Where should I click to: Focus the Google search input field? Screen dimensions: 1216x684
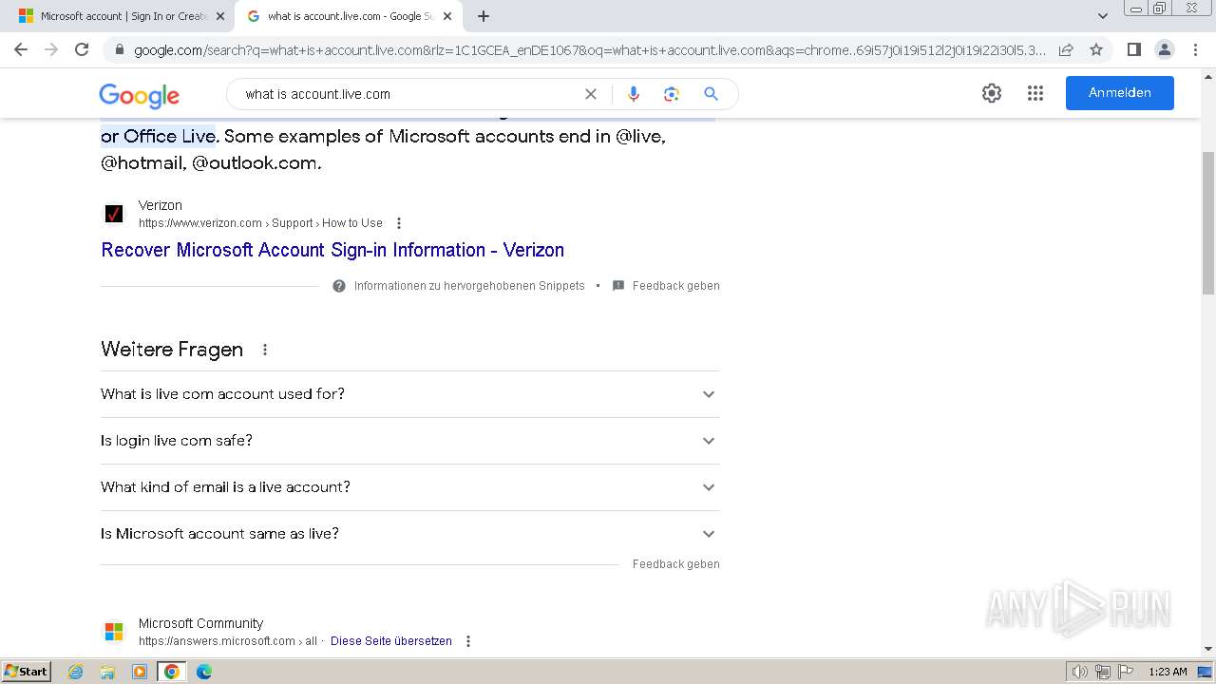[408, 94]
